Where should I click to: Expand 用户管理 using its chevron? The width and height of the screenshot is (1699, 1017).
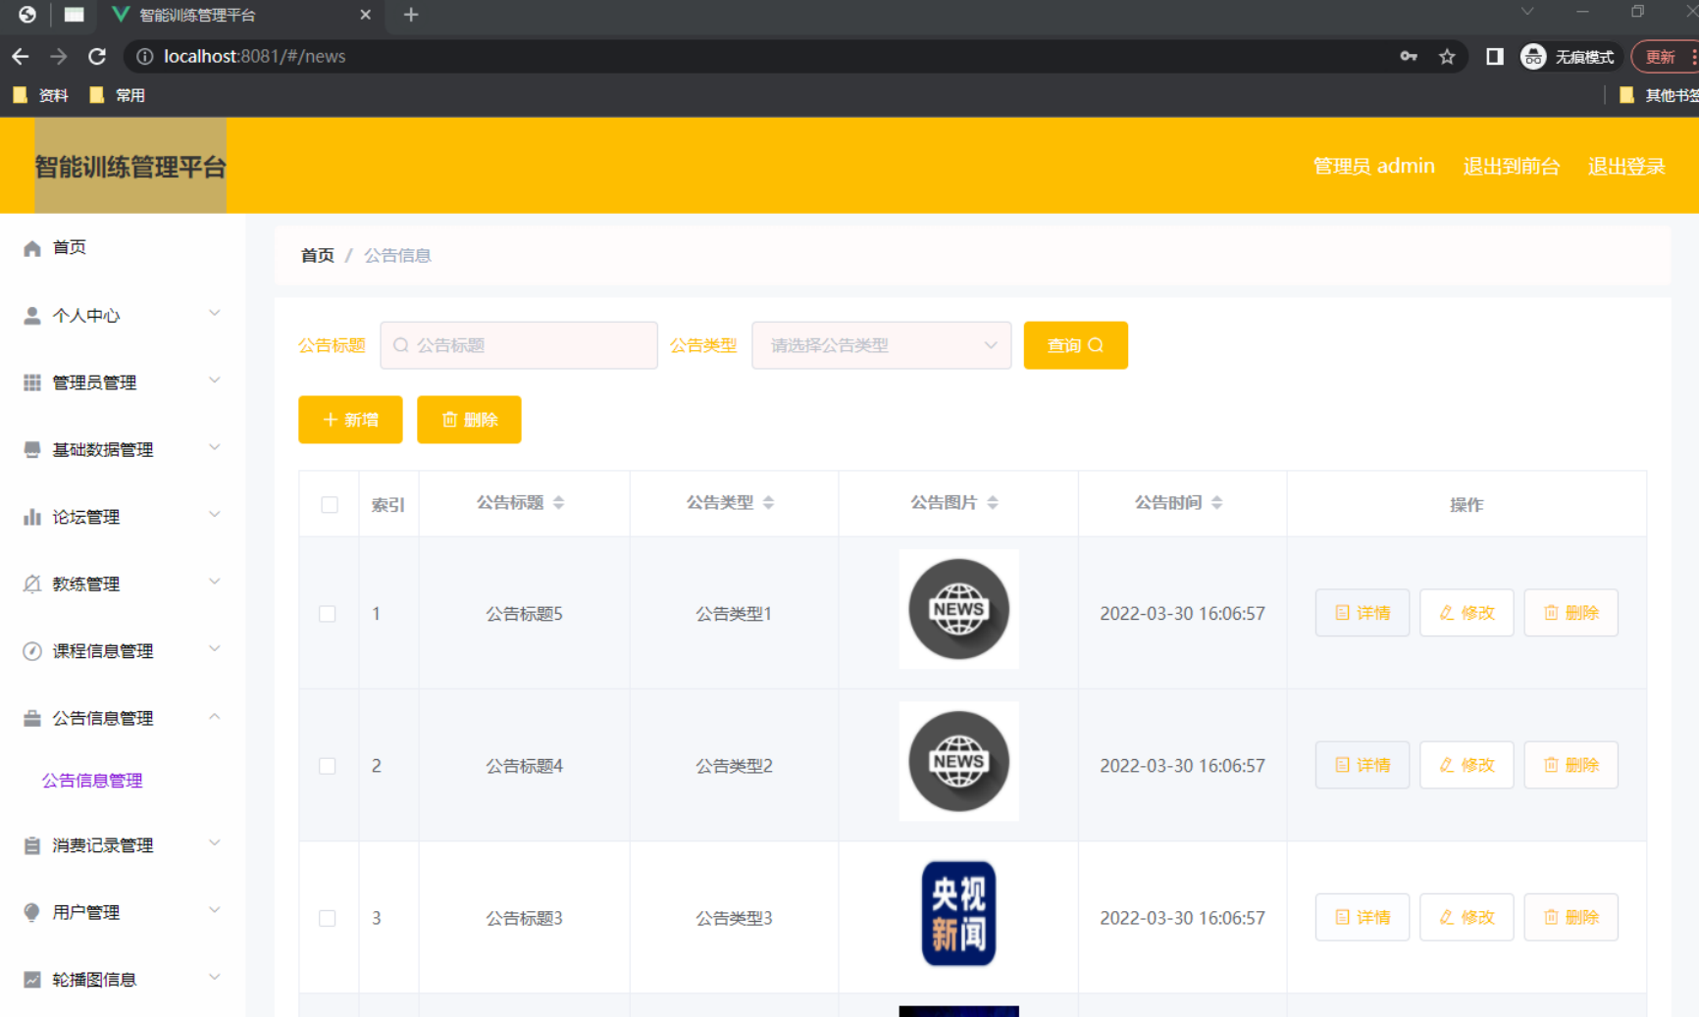click(x=215, y=910)
